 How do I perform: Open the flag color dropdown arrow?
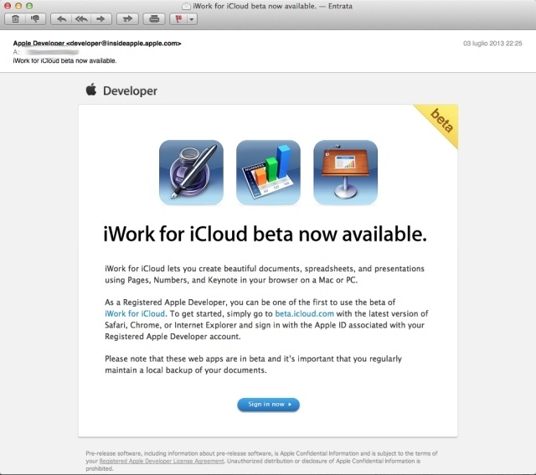192,19
